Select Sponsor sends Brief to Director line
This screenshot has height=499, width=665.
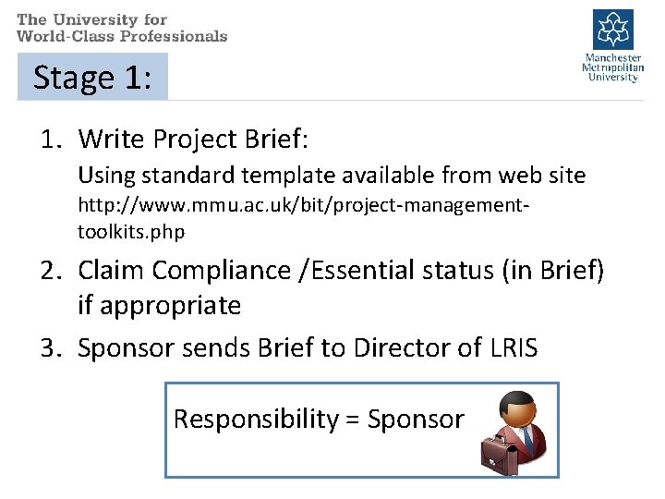point(308,348)
